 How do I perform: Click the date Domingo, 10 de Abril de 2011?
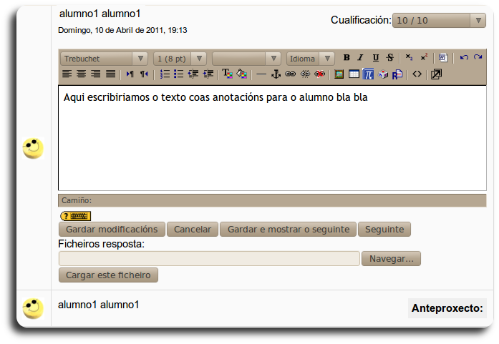(x=122, y=30)
